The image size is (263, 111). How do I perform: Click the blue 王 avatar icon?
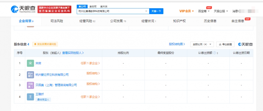click(30, 97)
